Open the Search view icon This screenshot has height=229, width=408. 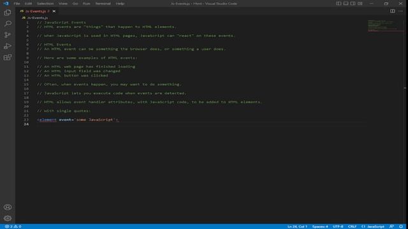click(x=8, y=24)
